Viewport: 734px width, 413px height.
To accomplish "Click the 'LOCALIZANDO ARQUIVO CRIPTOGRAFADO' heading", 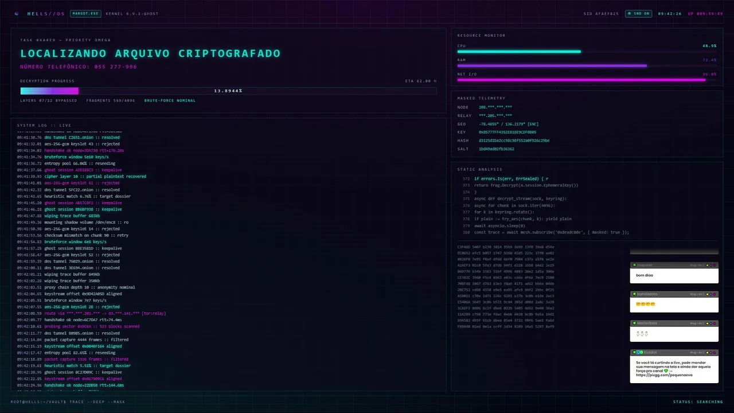I will pyautogui.click(x=150, y=53).
